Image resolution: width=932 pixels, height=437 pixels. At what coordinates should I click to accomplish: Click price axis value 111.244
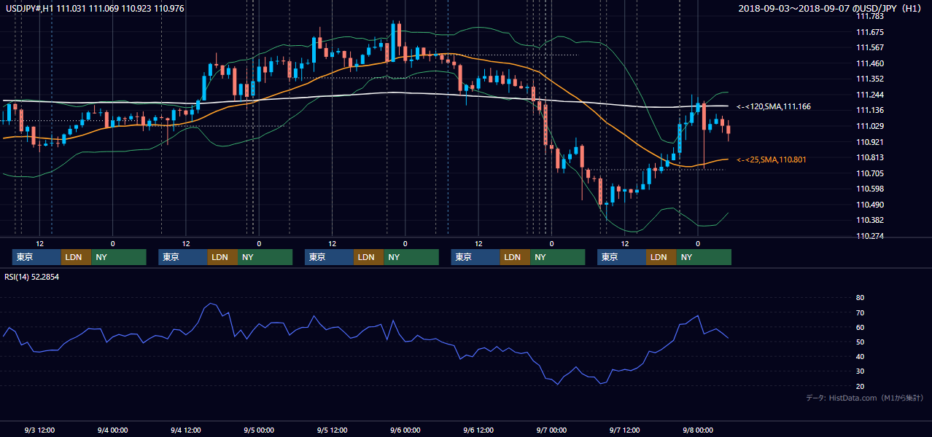coord(869,95)
